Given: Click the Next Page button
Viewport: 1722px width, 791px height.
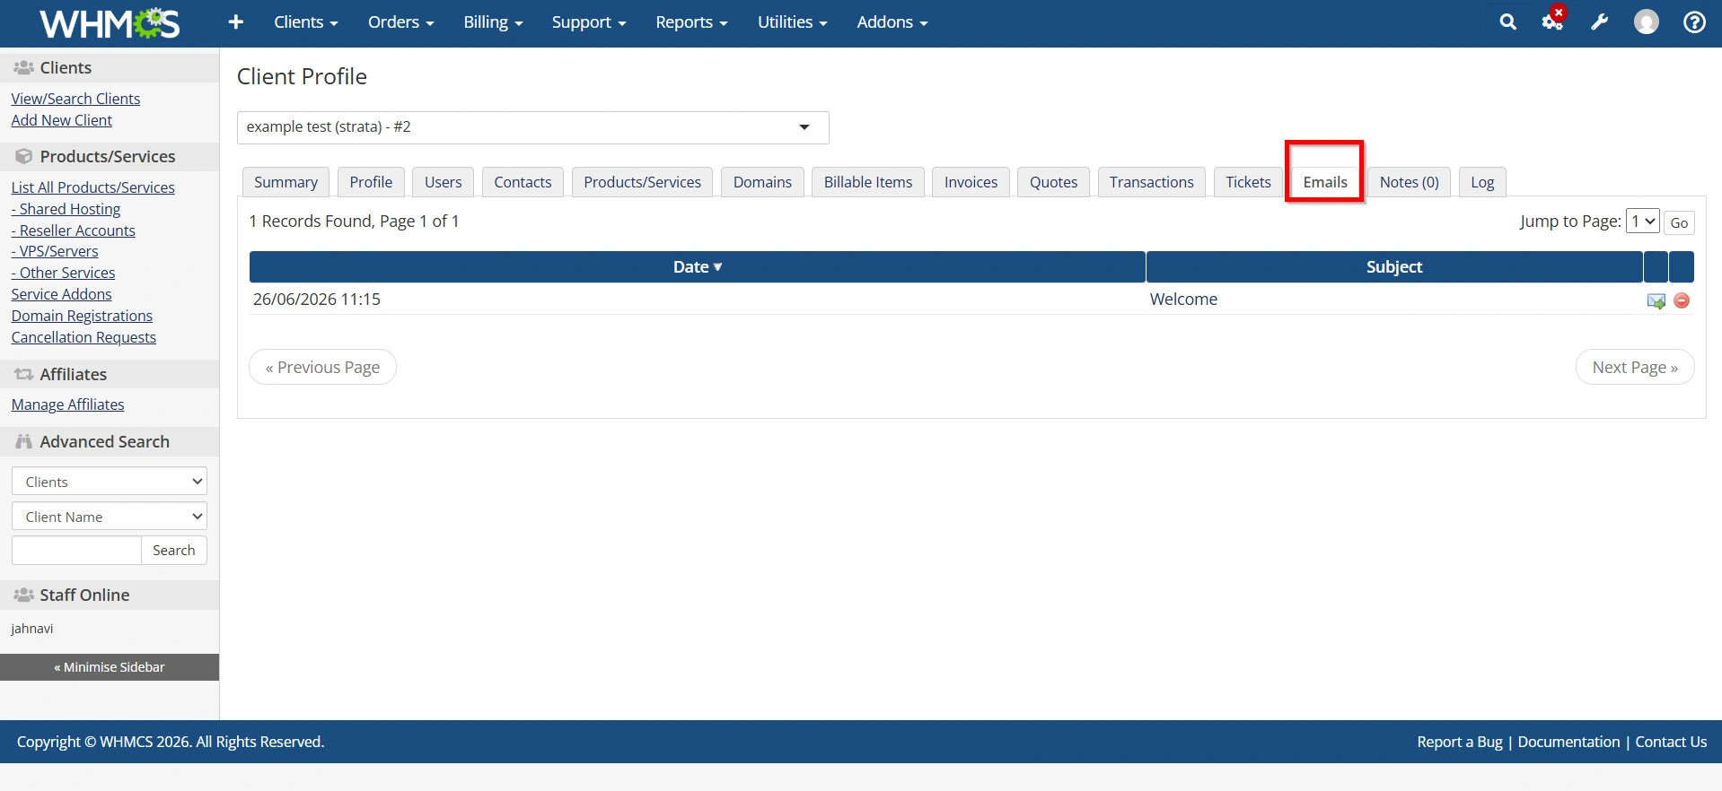Looking at the screenshot, I should [1635, 367].
